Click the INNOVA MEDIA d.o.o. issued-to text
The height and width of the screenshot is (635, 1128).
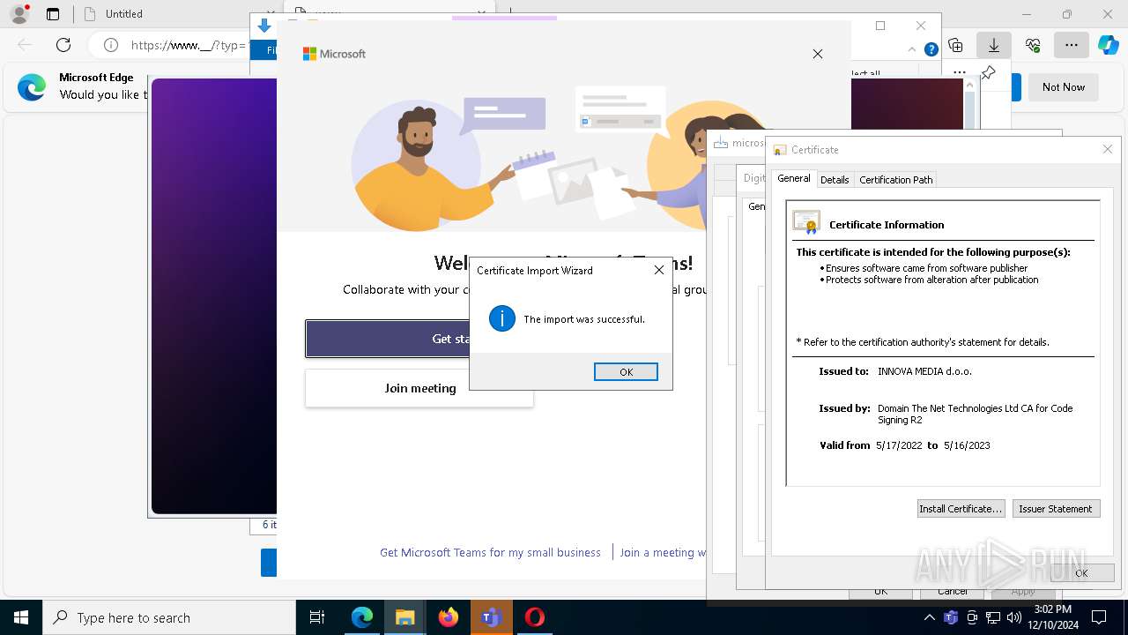pyautogui.click(x=924, y=371)
